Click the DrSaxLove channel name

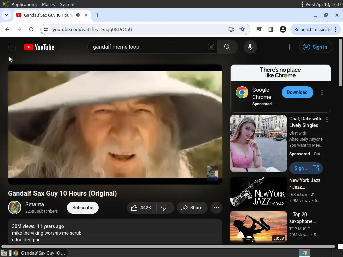click(x=299, y=194)
